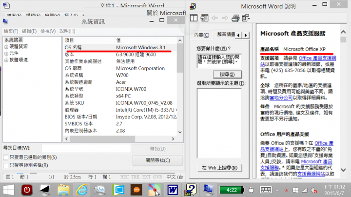The image size is (351, 197).
Task: Check 只搜尋已選取的類別(S) checkbox
Action: [6, 158]
